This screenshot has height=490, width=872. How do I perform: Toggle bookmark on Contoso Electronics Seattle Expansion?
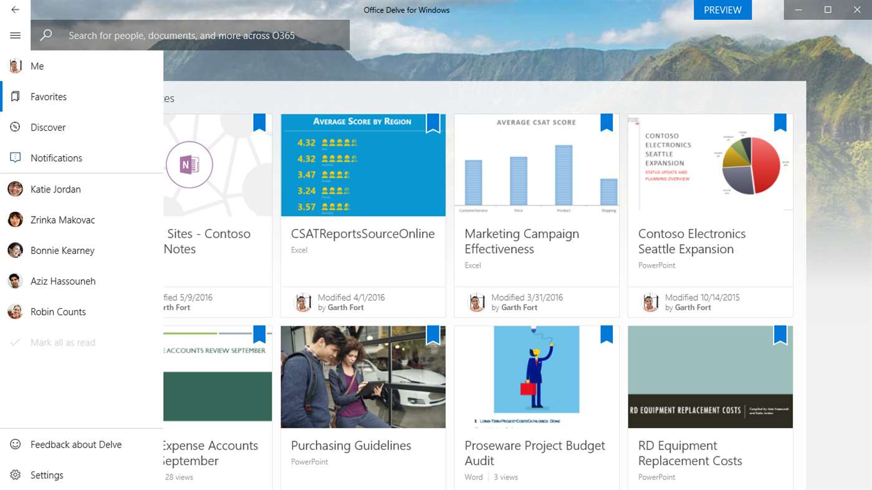(x=780, y=123)
